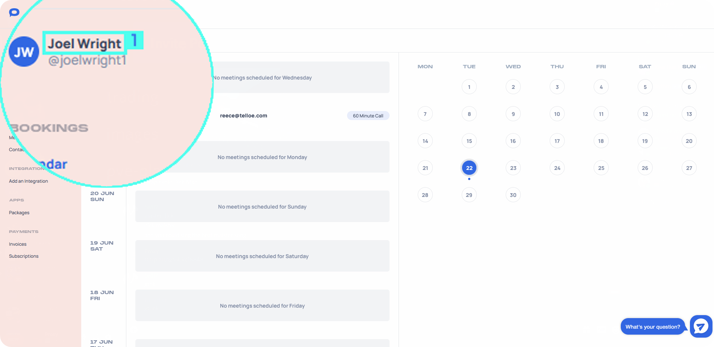Select day 17 in the calendar
Image resolution: width=714 pixels, height=347 pixels.
(557, 141)
